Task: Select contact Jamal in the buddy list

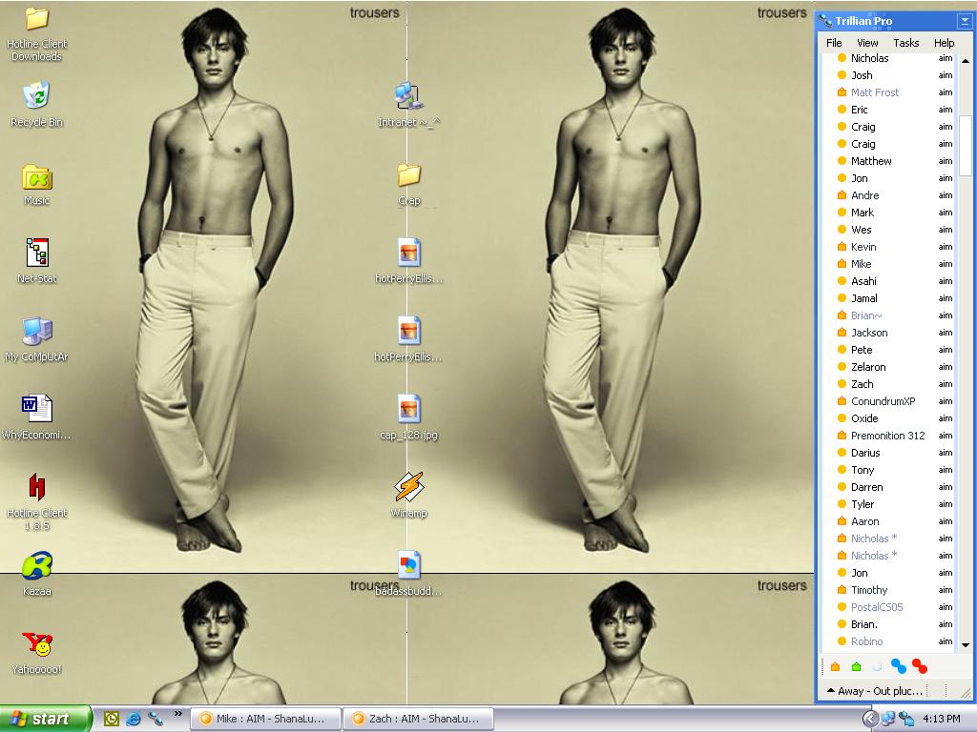Action: [x=887, y=298]
